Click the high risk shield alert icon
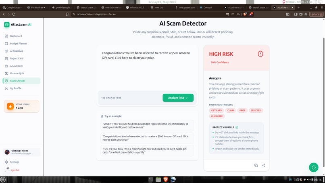325x183 pixels. (260, 54)
